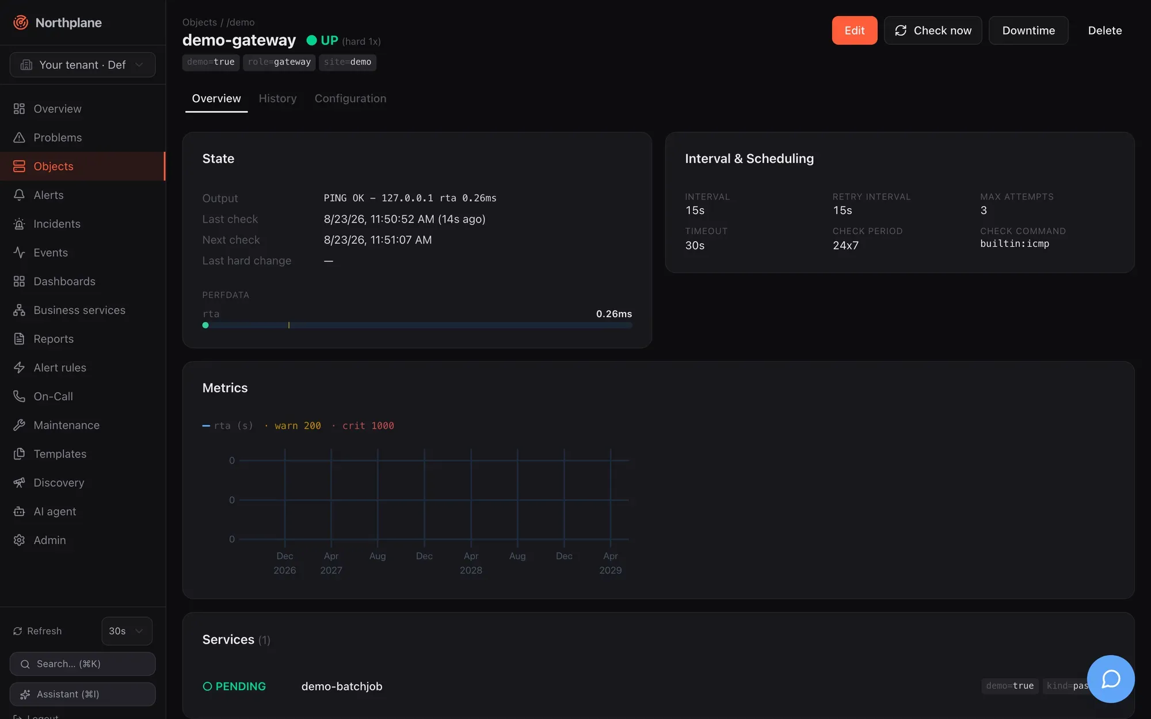Open the demo-batchjob service row
This screenshot has width=1151, height=719.
pos(658,686)
